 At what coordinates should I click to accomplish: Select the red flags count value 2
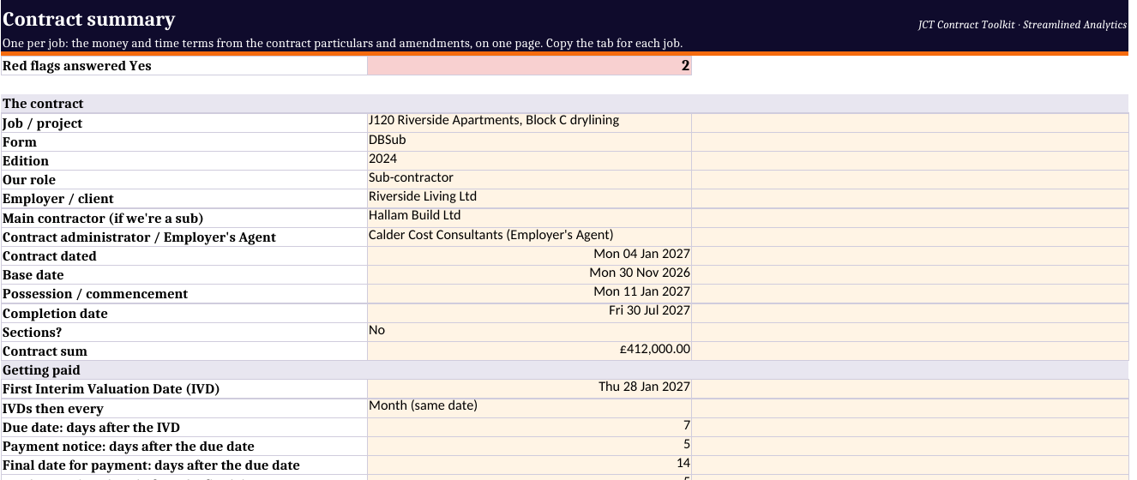(x=529, y=66)
